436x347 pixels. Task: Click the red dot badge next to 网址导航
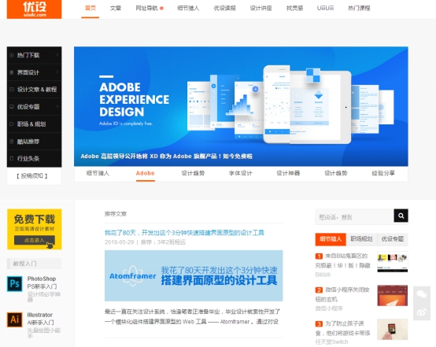point(161,8)
